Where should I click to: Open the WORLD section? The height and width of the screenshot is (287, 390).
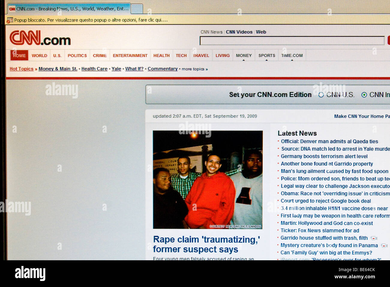[x=39, y=56]
